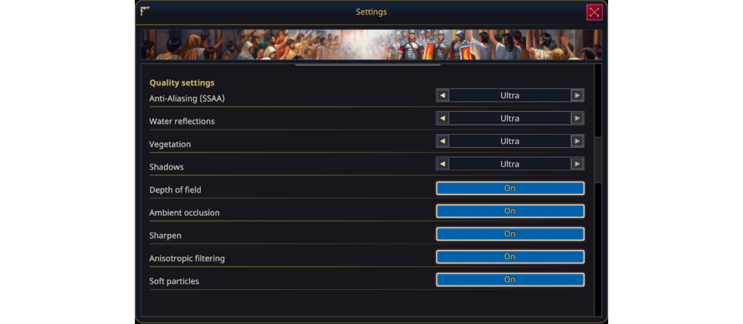
Task: Select the Anti-Aliasing Ultra value field
Action: coord(509,95)
